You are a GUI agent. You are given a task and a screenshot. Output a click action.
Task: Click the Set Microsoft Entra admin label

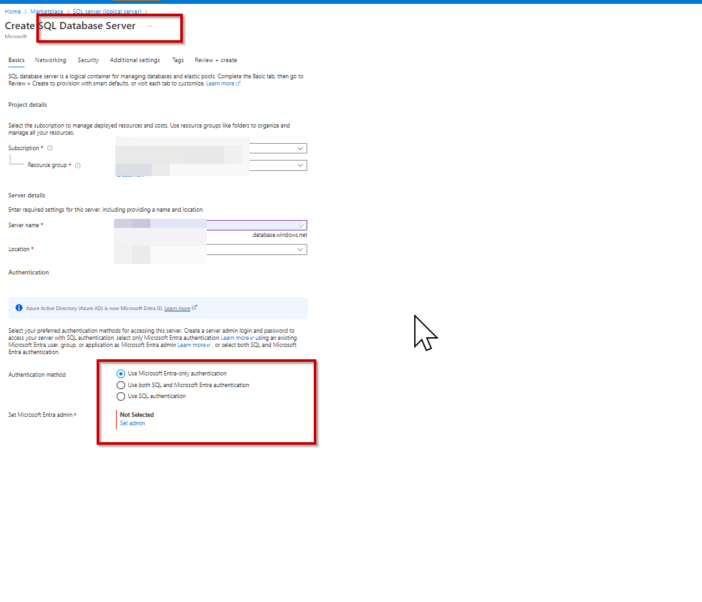[x=41, y=415]
